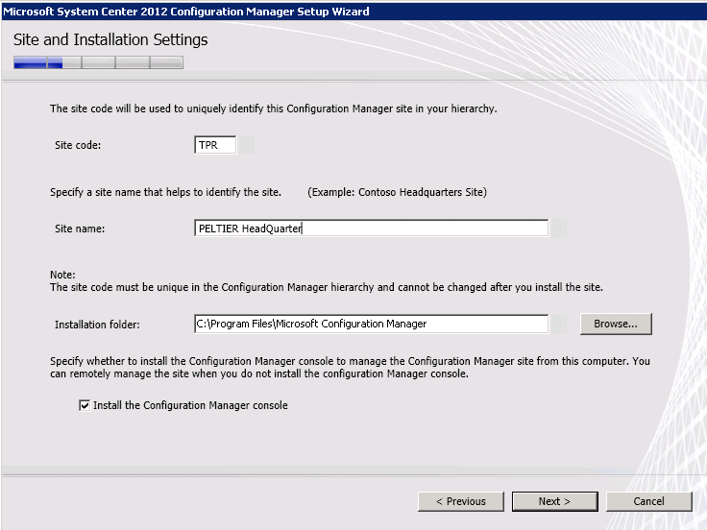The height and width of the screenshot is (530, 707).
Task: Click the Site name text field
Action: pyautogui.click(x=371, y=229)
